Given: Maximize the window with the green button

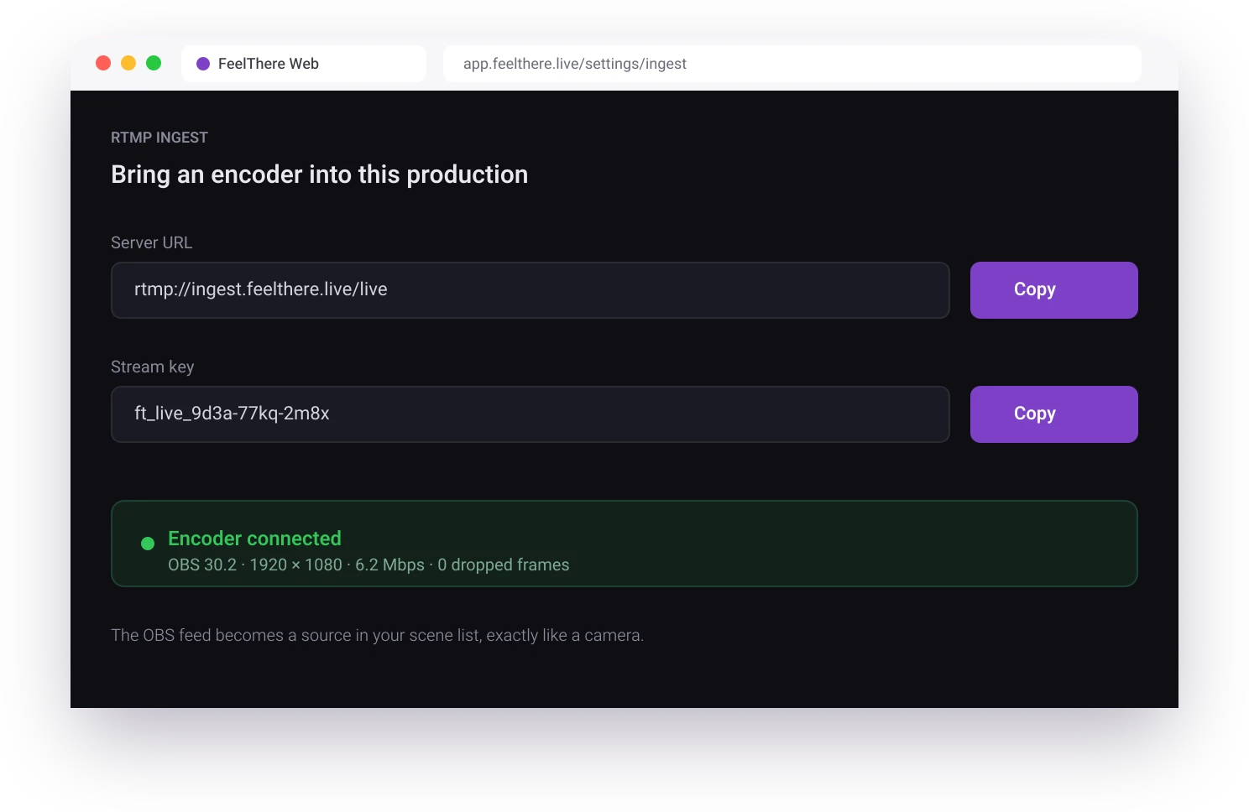Looking at the screenshot, I should (x=154, y=63).
